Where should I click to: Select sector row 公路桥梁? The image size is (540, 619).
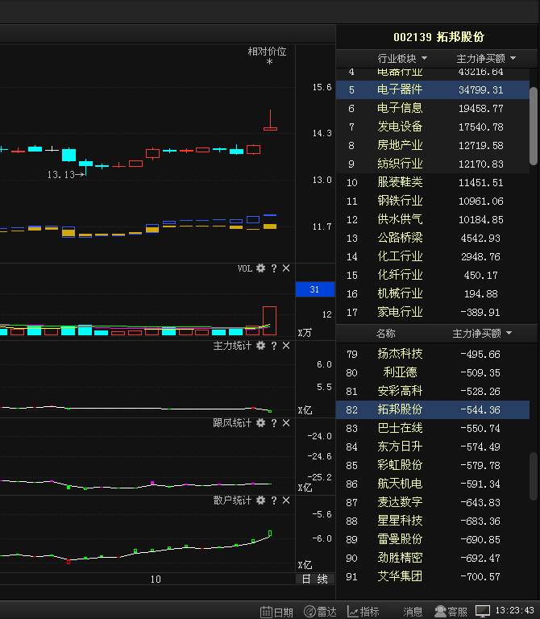433,238
